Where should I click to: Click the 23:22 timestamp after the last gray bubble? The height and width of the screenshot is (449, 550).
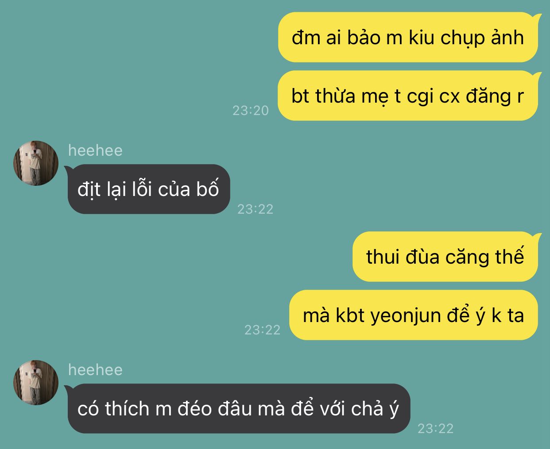point(436,429)
